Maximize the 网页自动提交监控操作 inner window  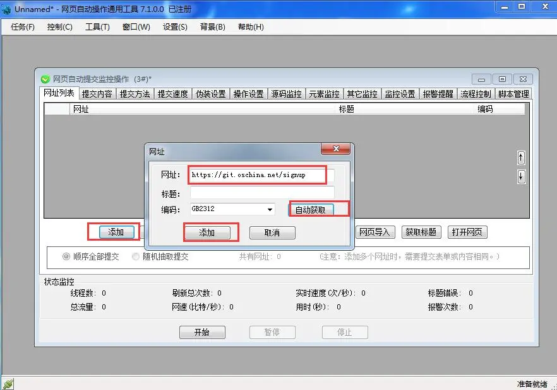point(502,79)
